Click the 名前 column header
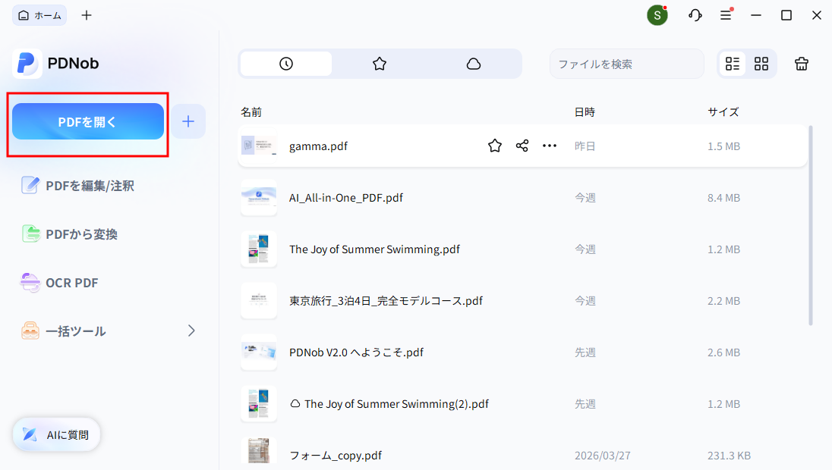The image size is (832, 470). pyautogui.click(x=251, y=111)
